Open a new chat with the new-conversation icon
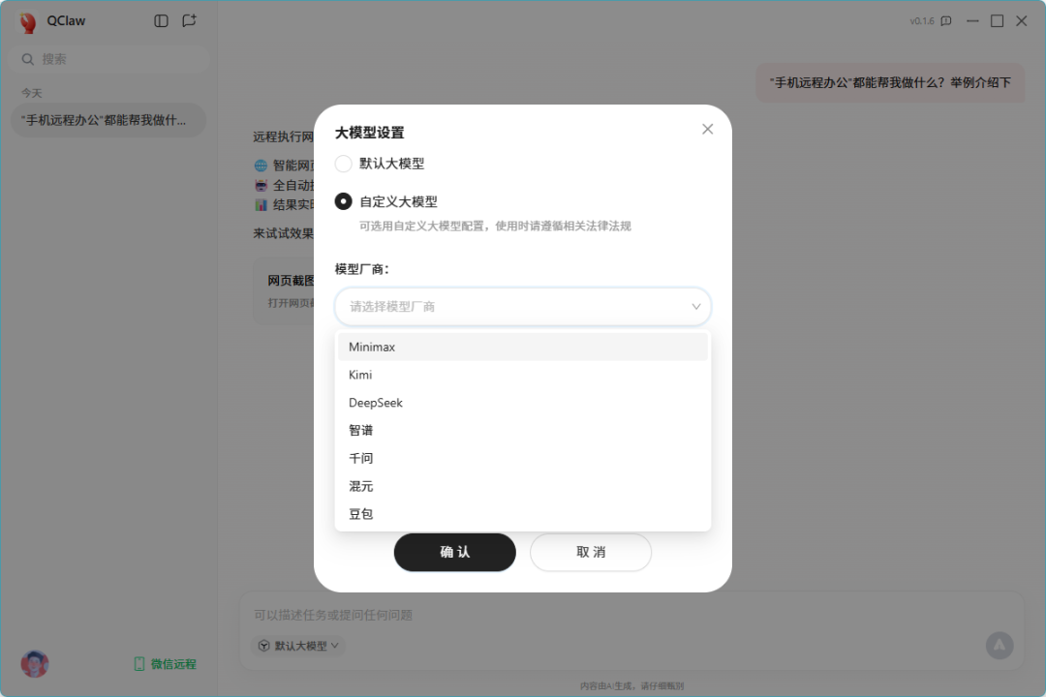1046x697 pixels. (x=188, y=20)
